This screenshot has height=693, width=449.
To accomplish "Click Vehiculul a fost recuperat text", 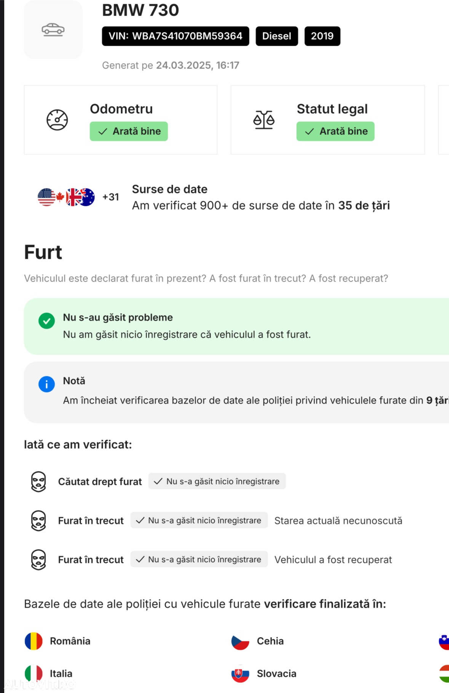I will click(333, 560).
